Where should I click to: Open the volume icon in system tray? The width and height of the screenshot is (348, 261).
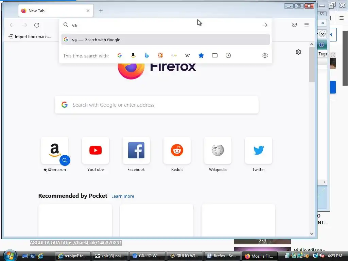[x=321, y=256]
